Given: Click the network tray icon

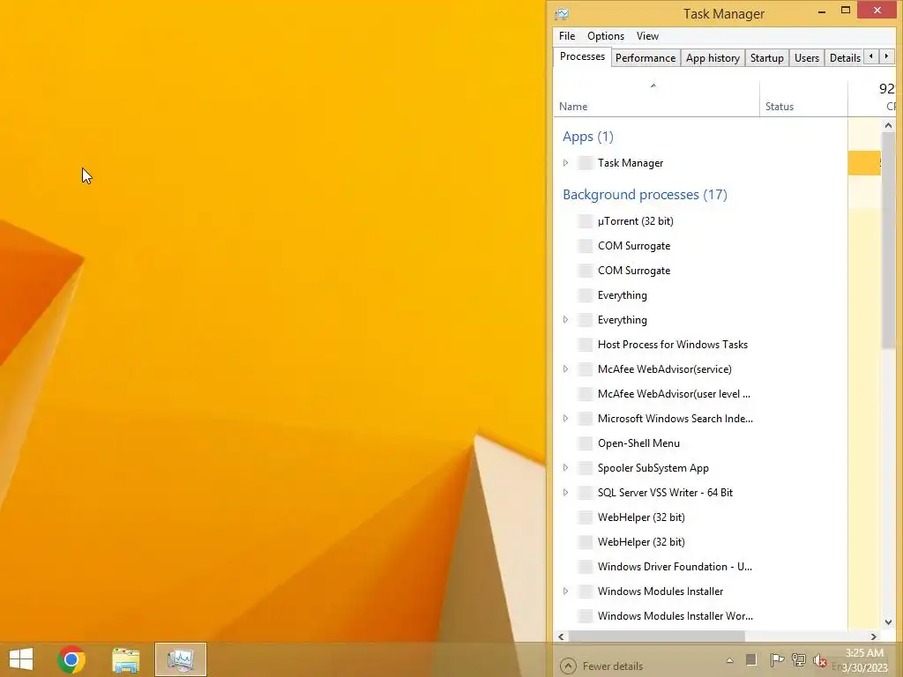Looking at the screenshot, I should pyautogui.click(x=798, y=659).
